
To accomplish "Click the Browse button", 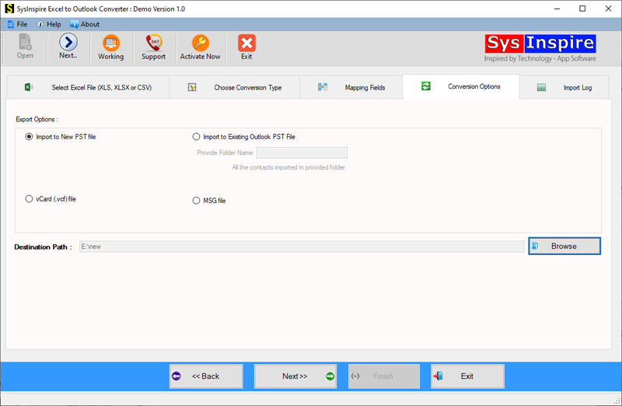I will click(x=564, y=246).
